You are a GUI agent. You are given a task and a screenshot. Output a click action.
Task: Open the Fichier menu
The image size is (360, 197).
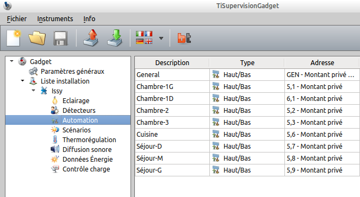click(16, 19)
